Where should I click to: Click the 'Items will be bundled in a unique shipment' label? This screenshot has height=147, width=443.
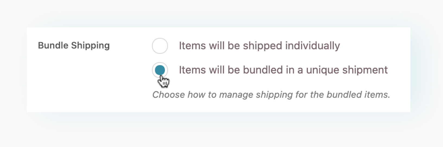tap(283, 70)
